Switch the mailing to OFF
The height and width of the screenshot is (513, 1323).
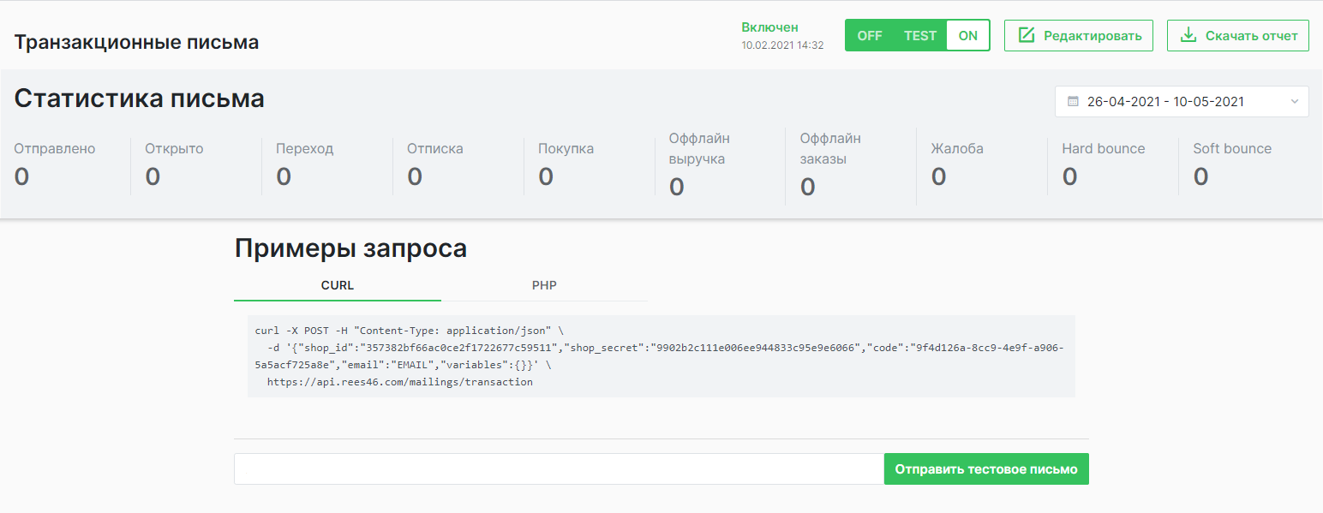(x=870, y=35)
